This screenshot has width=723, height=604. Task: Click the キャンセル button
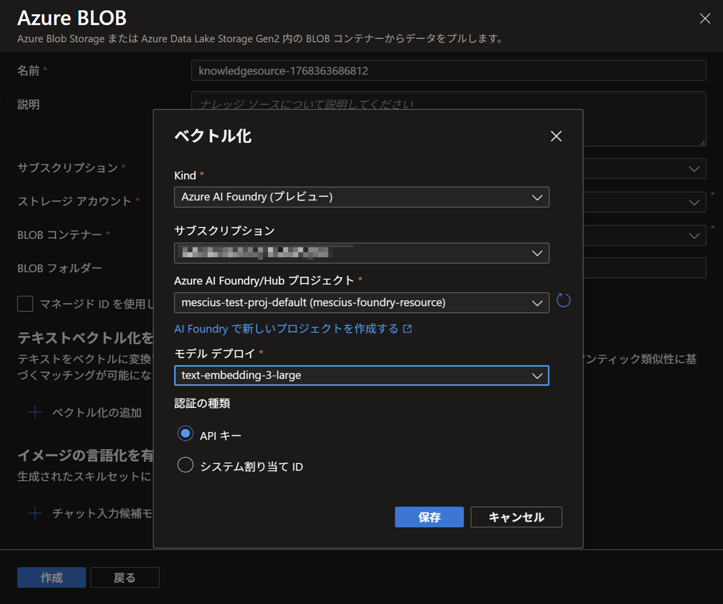(516, 517)
